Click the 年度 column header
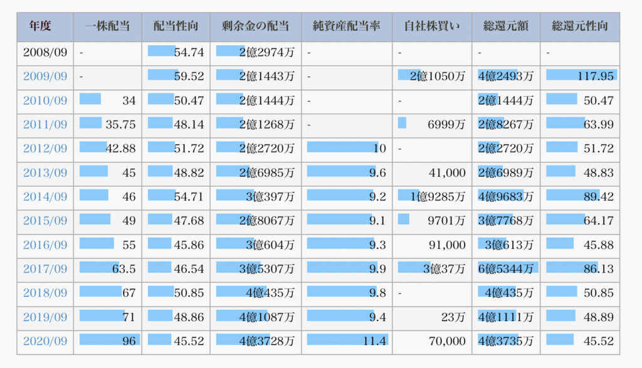 [45, 27]
